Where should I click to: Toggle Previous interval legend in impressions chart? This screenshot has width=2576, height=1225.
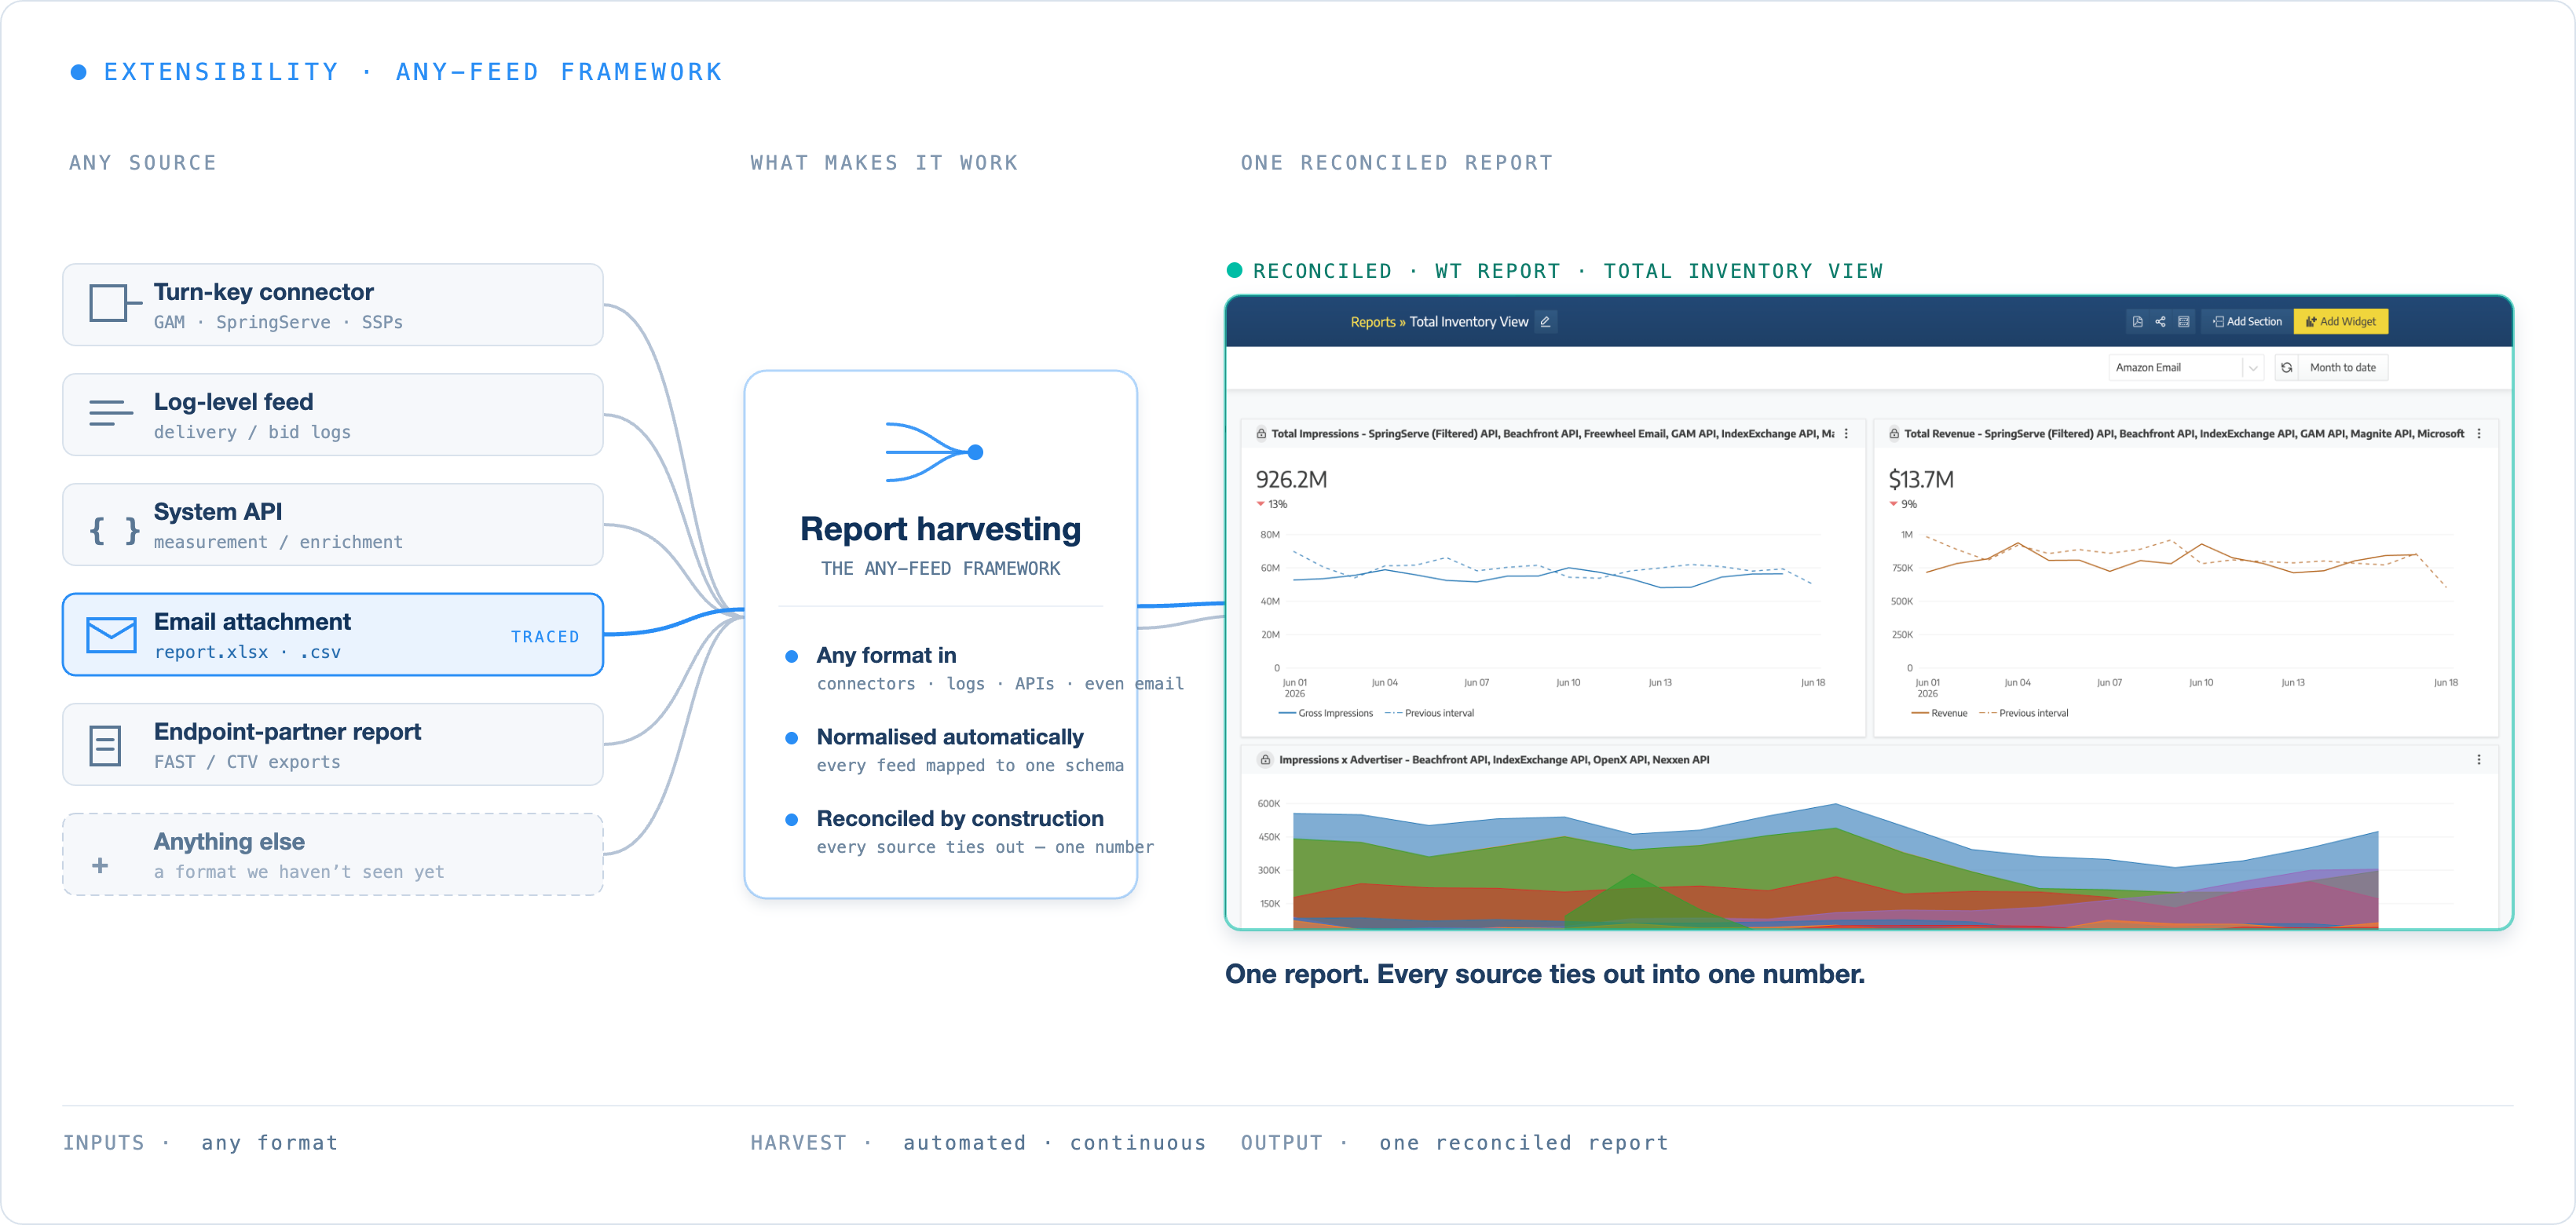coord(1429,713)
